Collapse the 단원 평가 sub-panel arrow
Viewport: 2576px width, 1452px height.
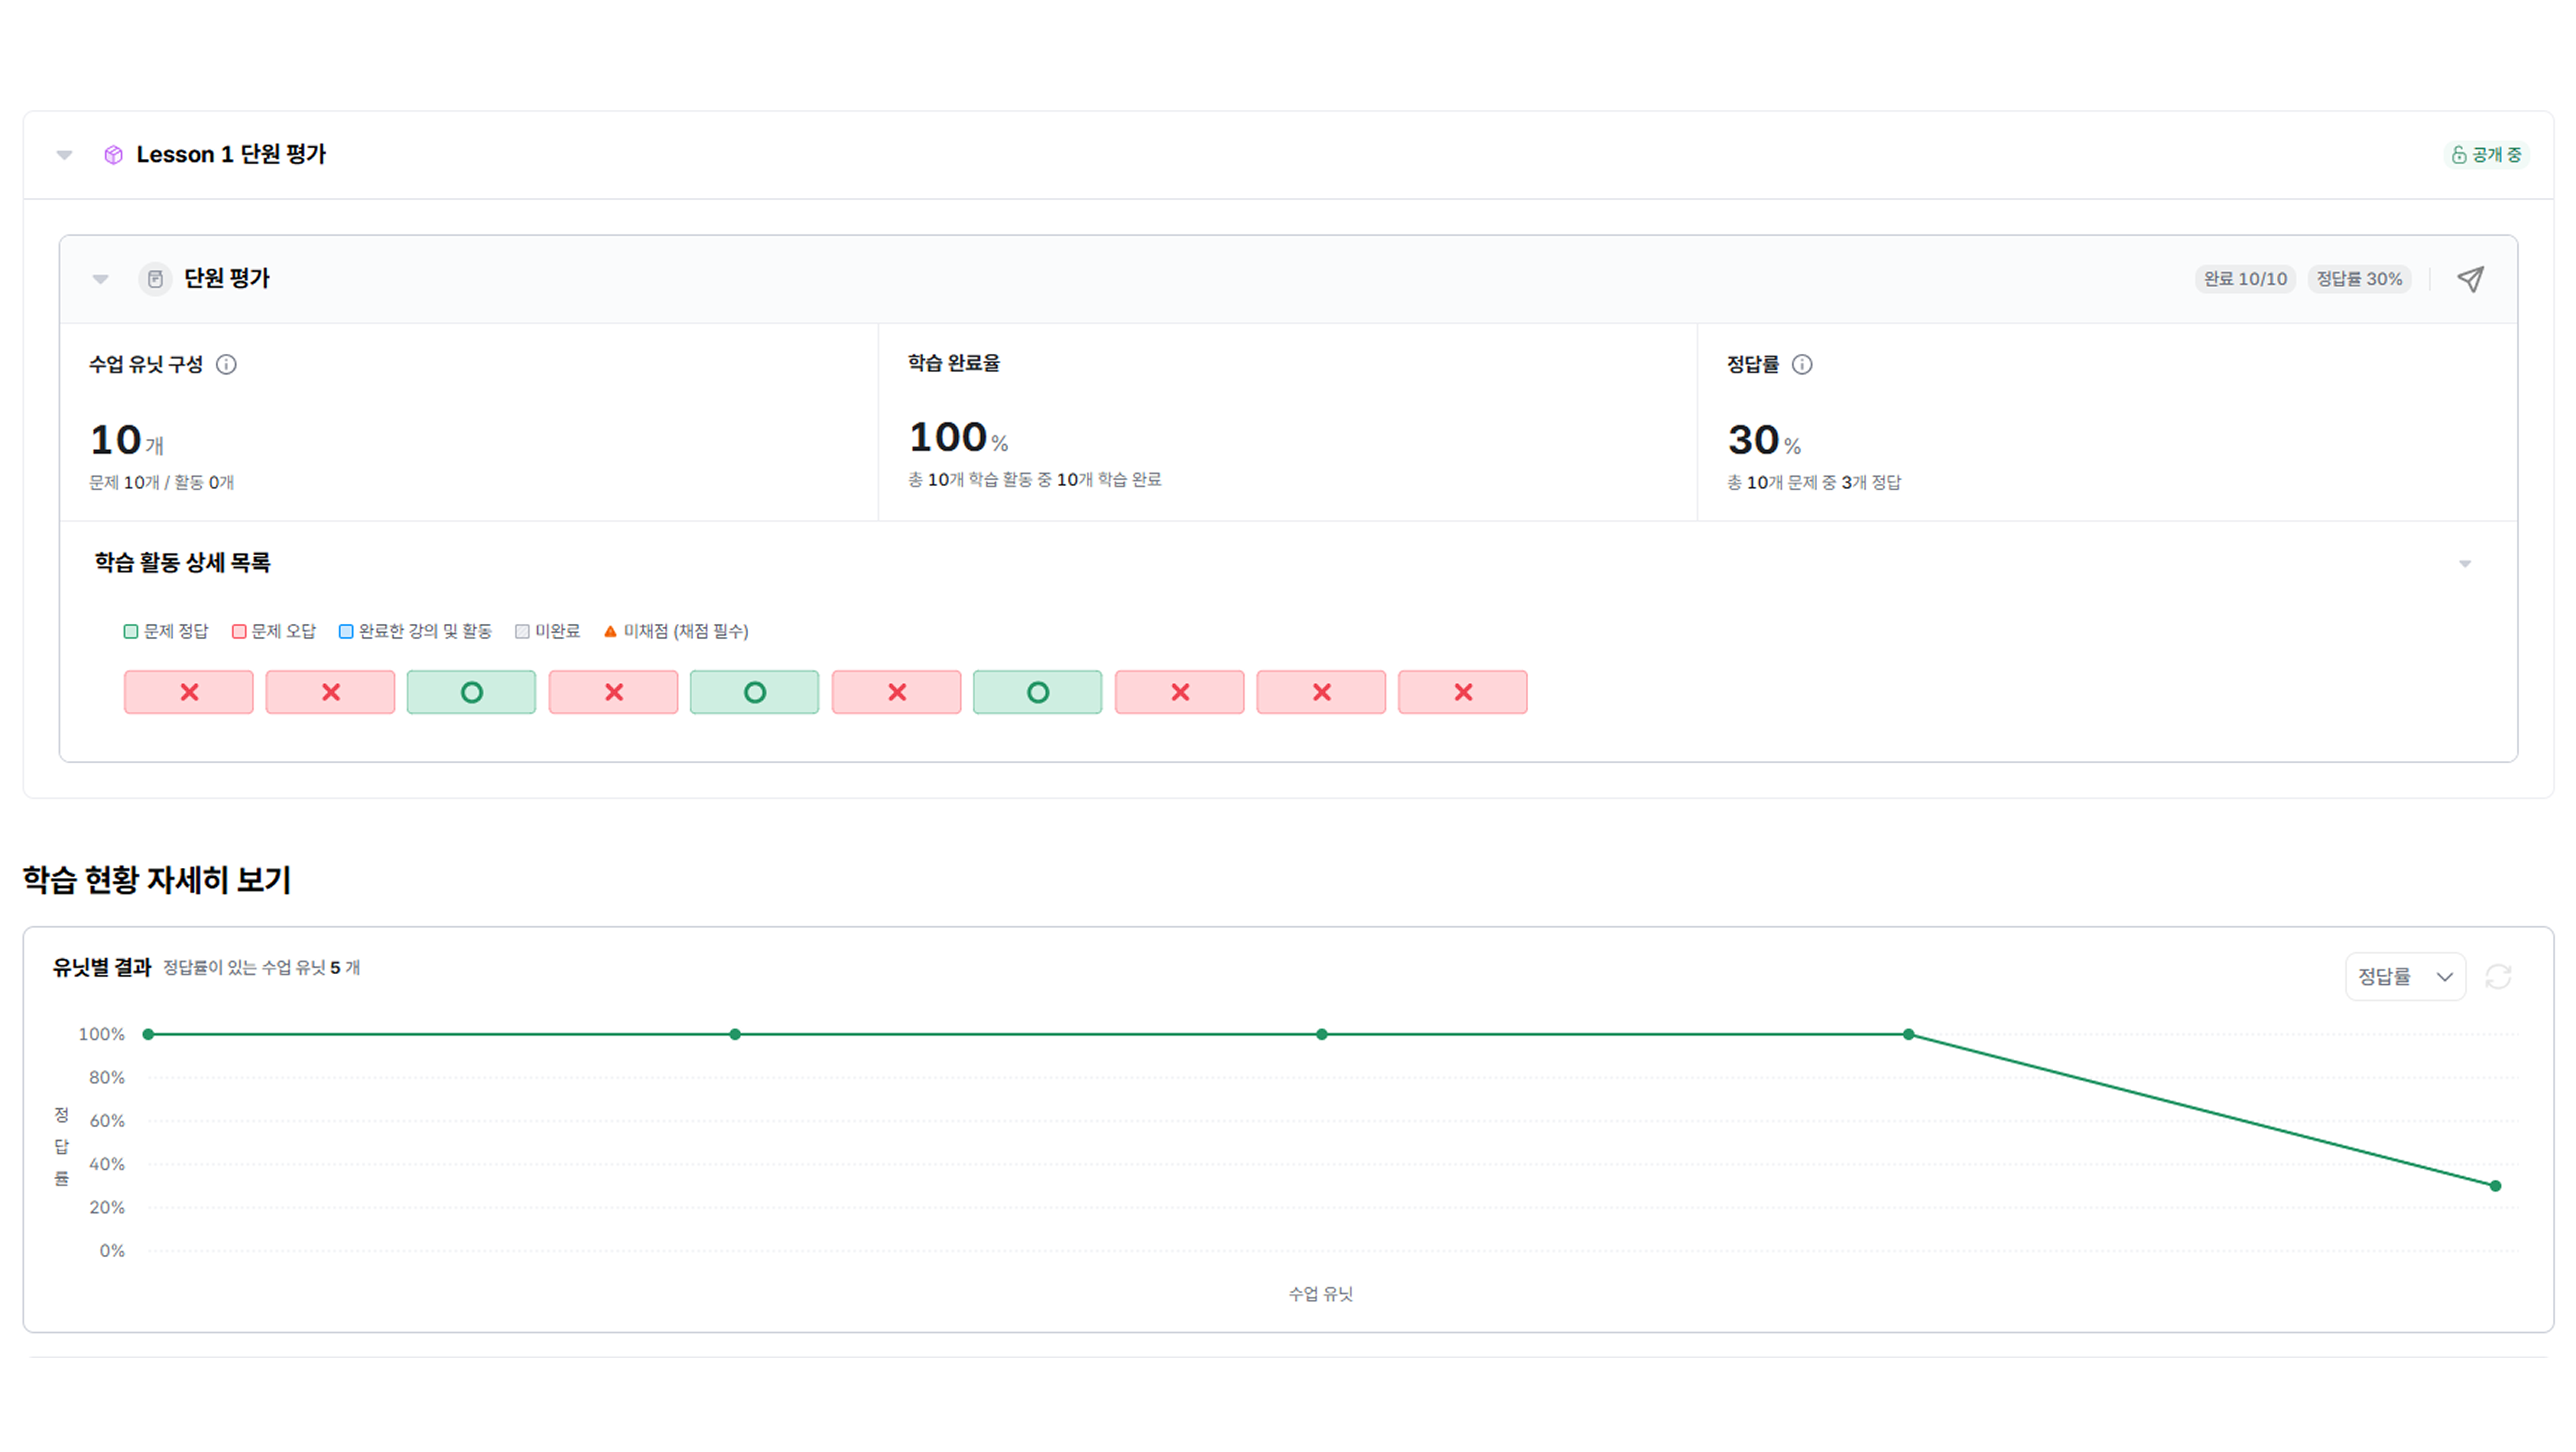pyautogui.click(x=101, y=279)
